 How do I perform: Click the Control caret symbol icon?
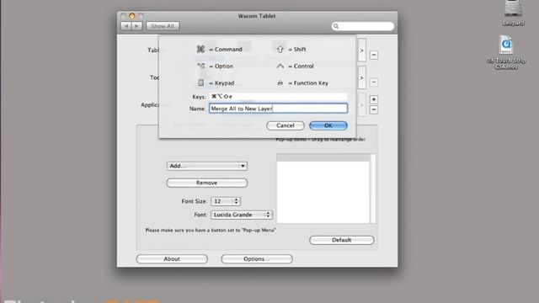[x=280, y=66]
